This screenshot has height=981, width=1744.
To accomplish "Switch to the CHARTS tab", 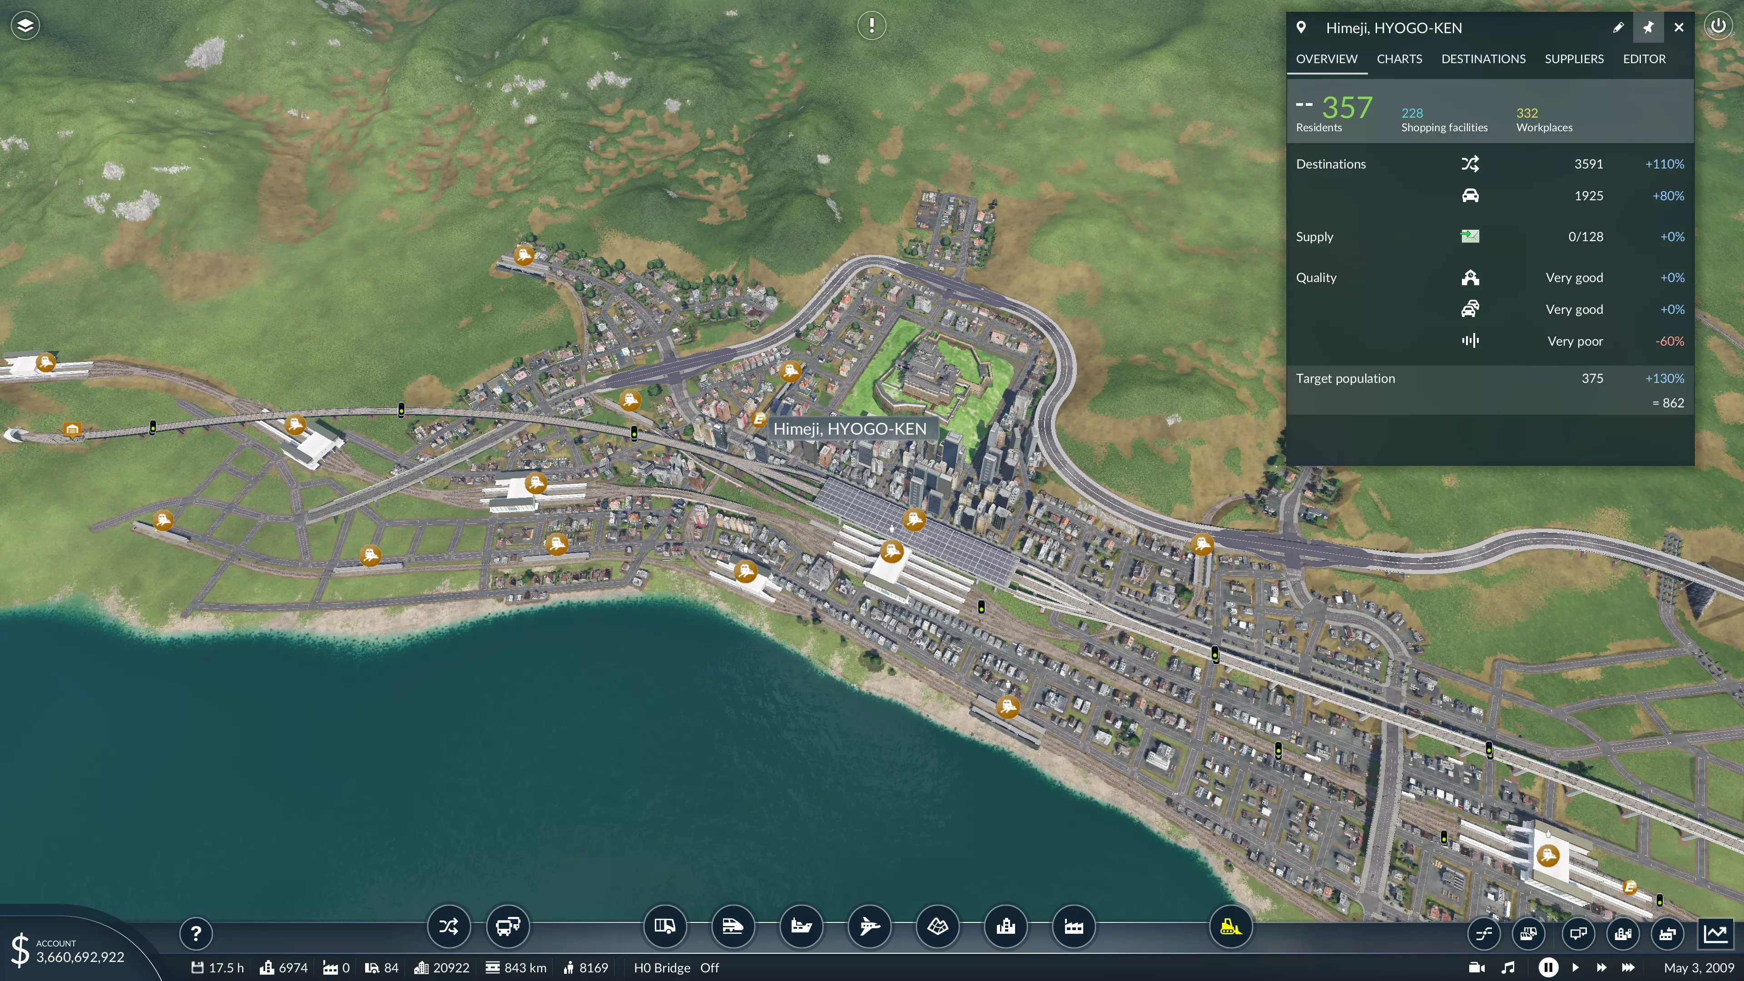I will (x=1399, y=59).
